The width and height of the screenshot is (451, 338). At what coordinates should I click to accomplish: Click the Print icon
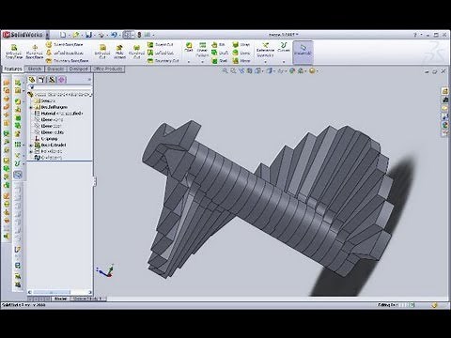point(101,35)
